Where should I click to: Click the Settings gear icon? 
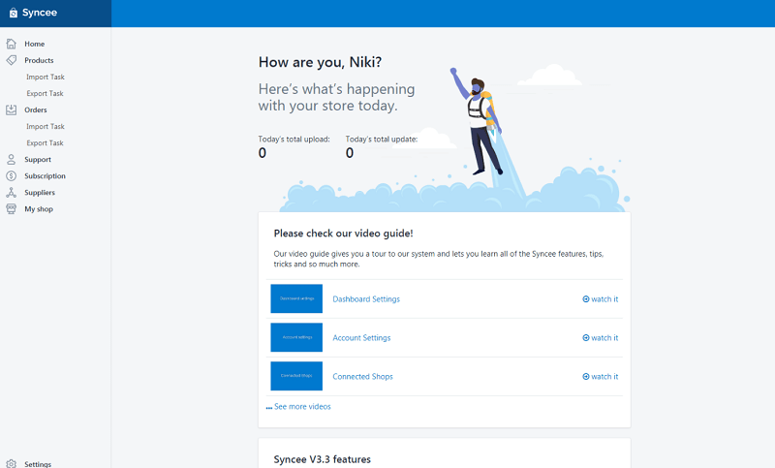11,463
